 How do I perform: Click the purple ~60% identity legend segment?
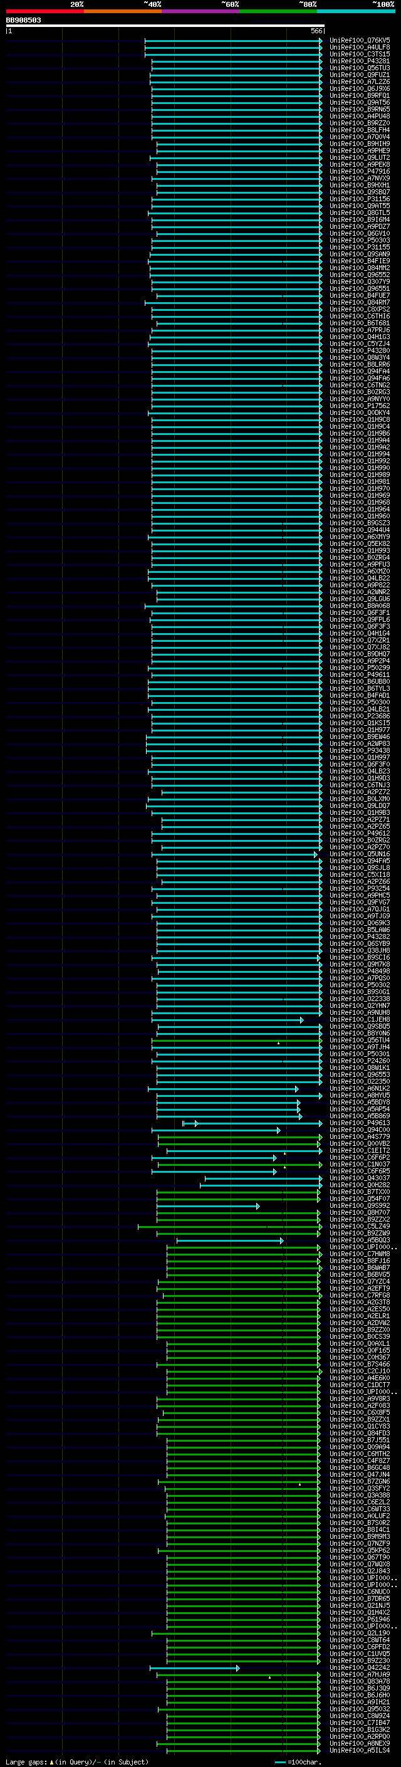tap(201, 11)
